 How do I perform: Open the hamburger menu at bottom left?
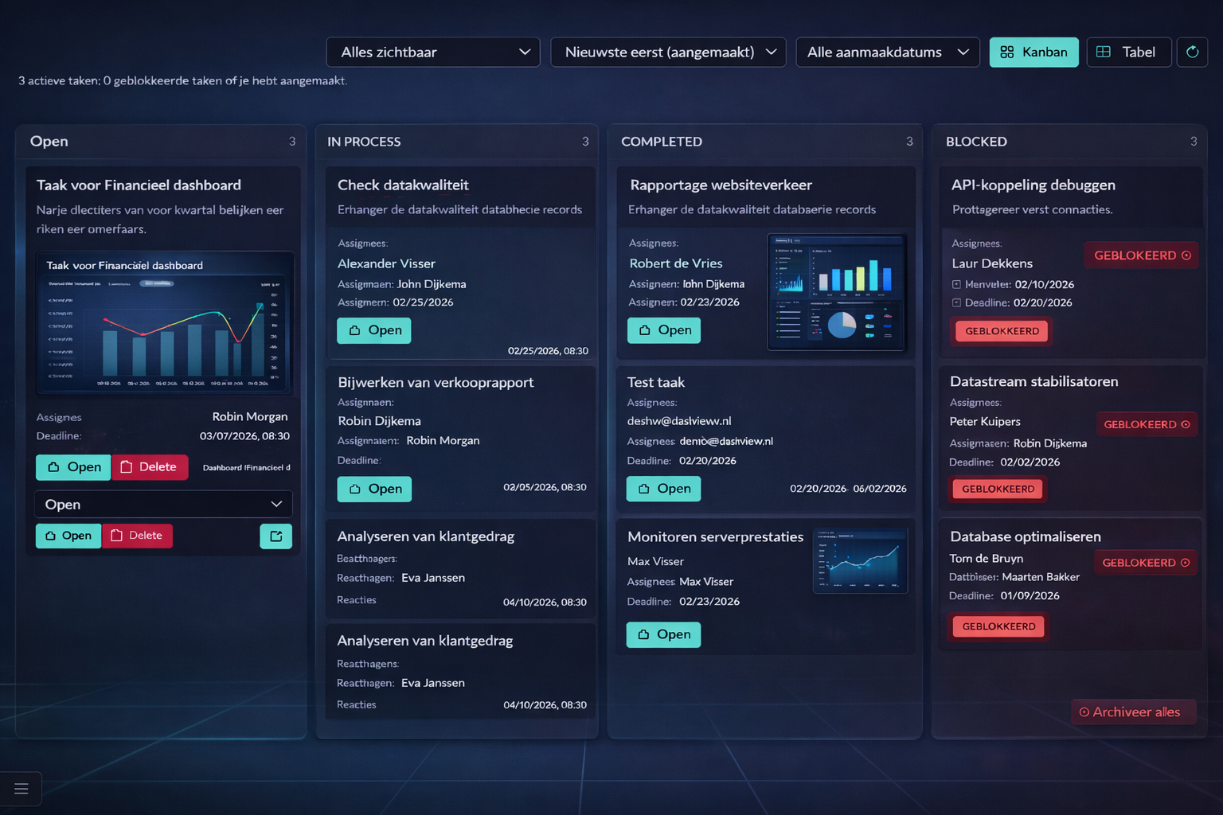click(x=21, y=789)
